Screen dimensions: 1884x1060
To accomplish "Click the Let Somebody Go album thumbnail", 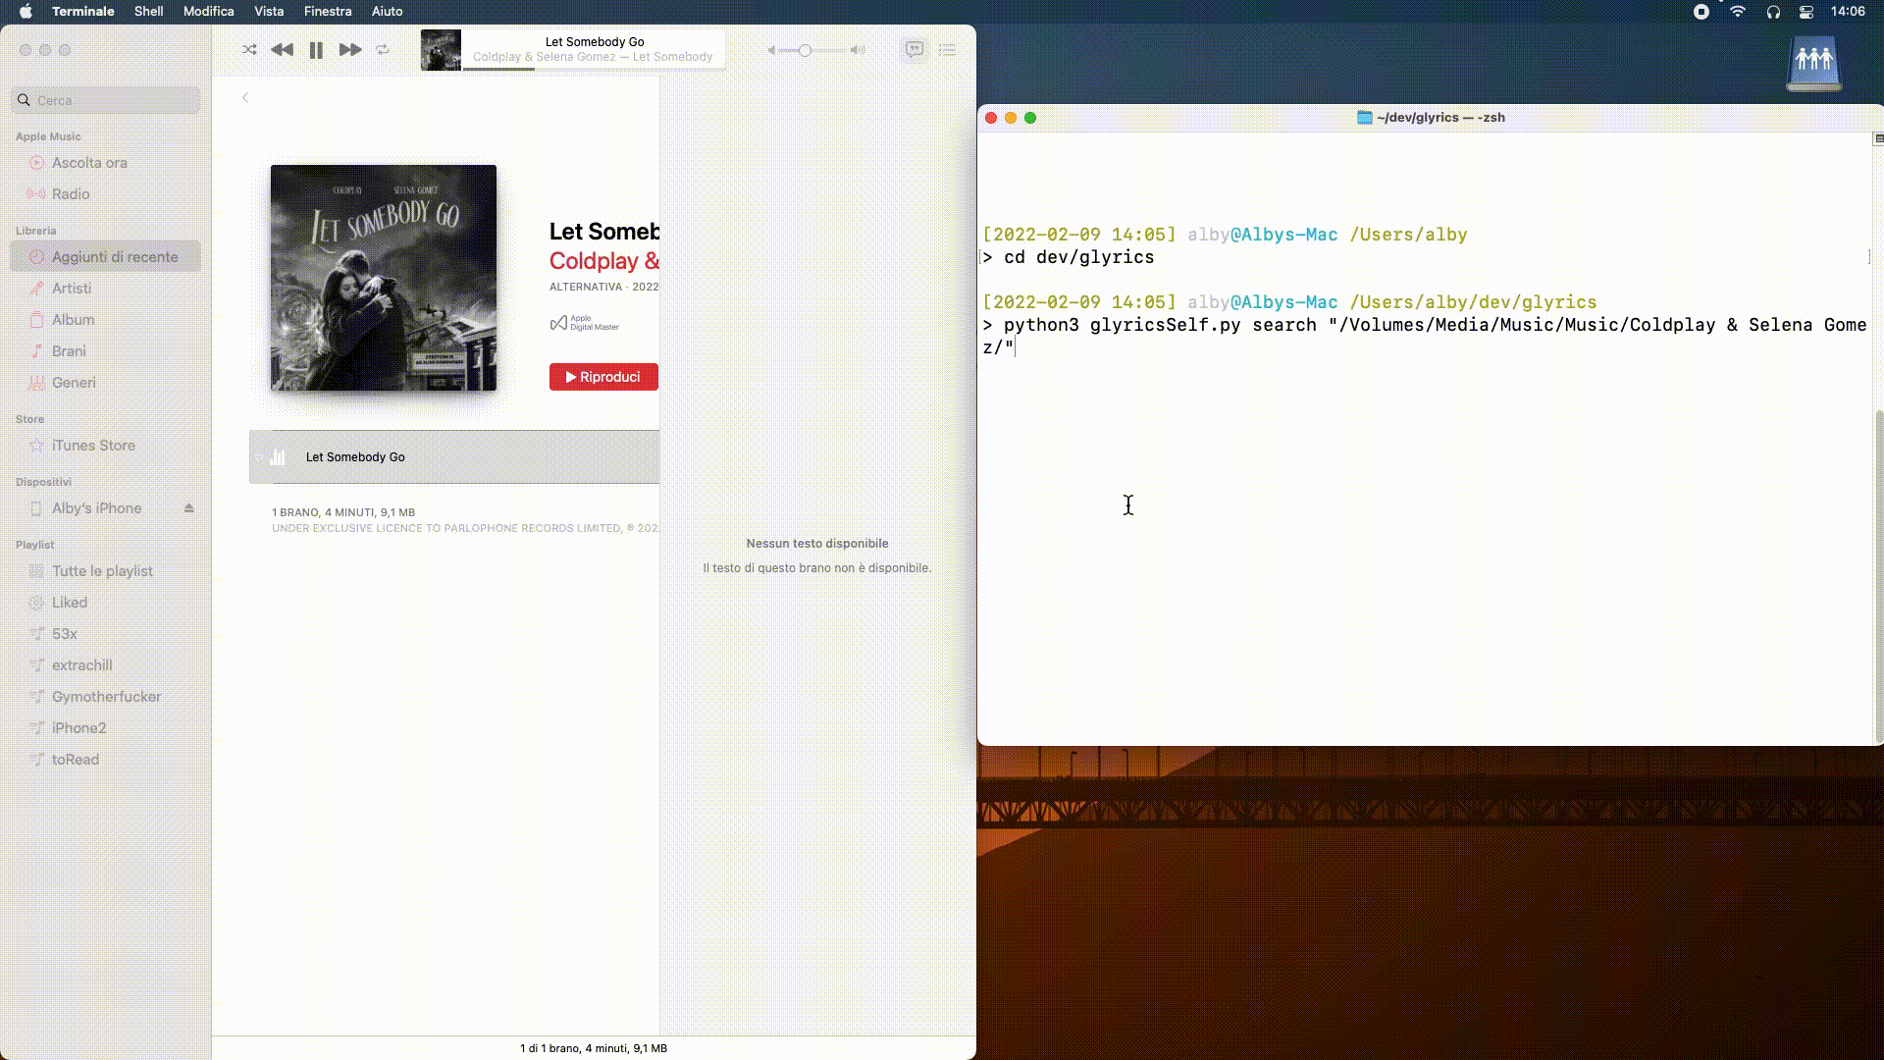I will point(383,277).
